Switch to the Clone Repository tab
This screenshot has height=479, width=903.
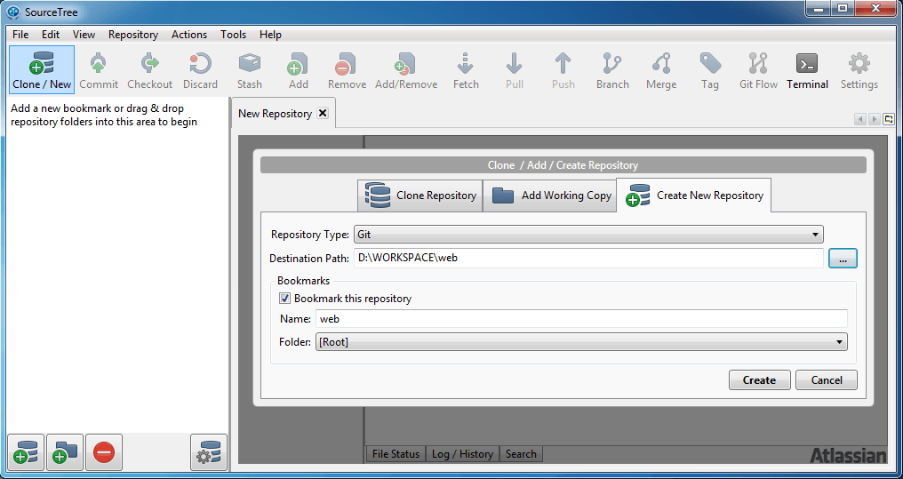(420, 196)
